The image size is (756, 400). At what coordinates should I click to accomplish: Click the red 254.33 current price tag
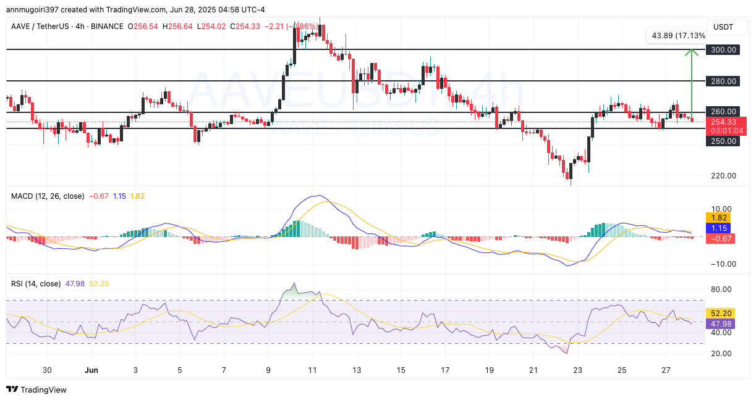point(726,122)
